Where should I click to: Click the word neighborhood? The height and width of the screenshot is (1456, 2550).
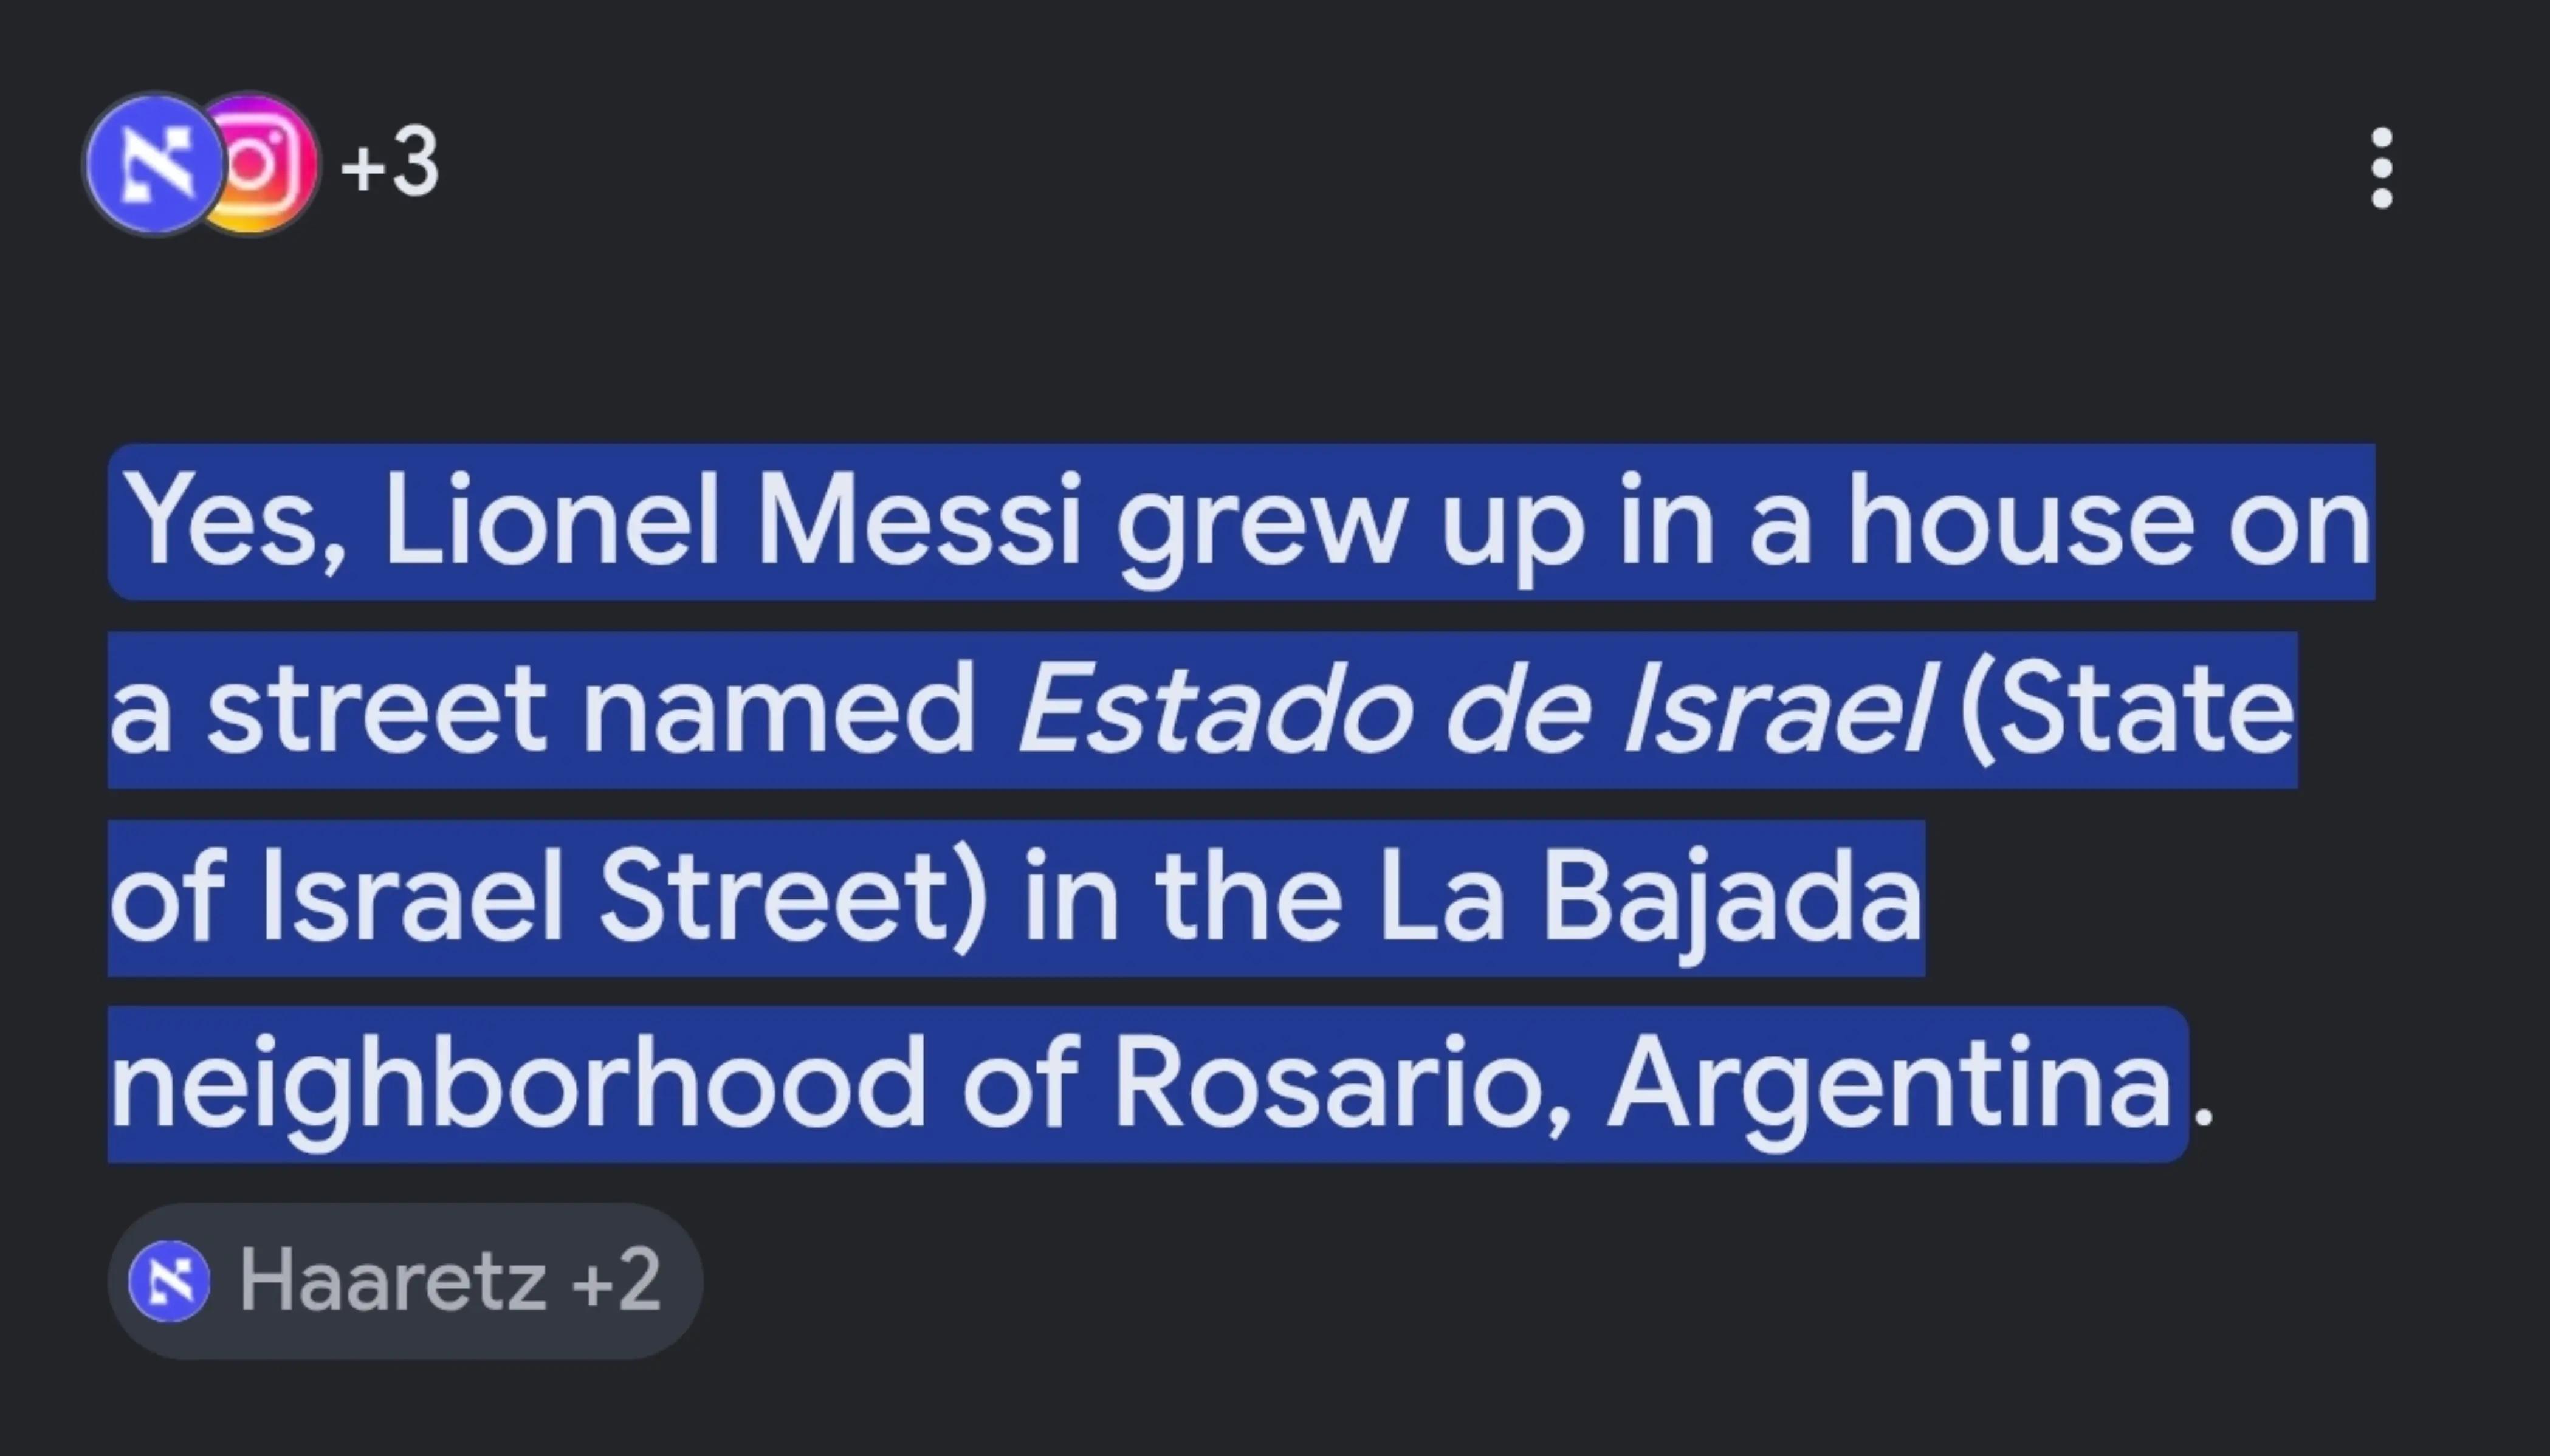coord(517,1086)
